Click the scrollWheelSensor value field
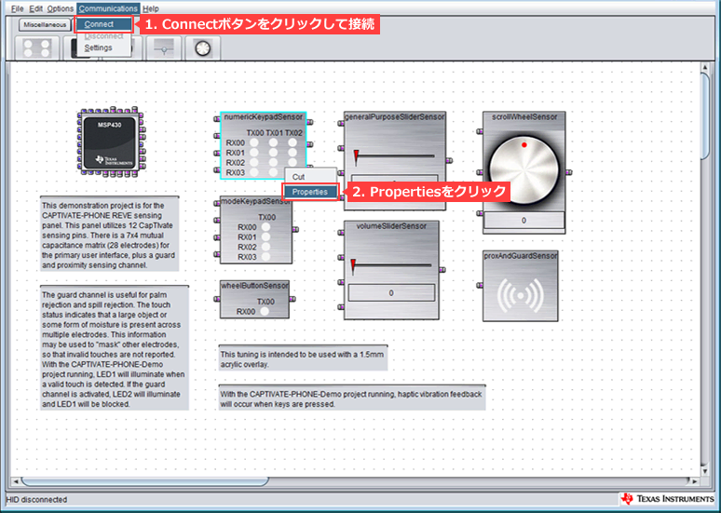Image resolution: width=721 pixels, height=513 pixels. click(x=524, y=221)
